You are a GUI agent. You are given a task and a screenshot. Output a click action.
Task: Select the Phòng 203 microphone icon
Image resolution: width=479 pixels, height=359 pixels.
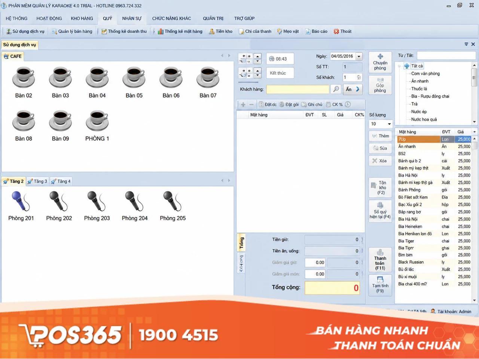tap(97, 201)
